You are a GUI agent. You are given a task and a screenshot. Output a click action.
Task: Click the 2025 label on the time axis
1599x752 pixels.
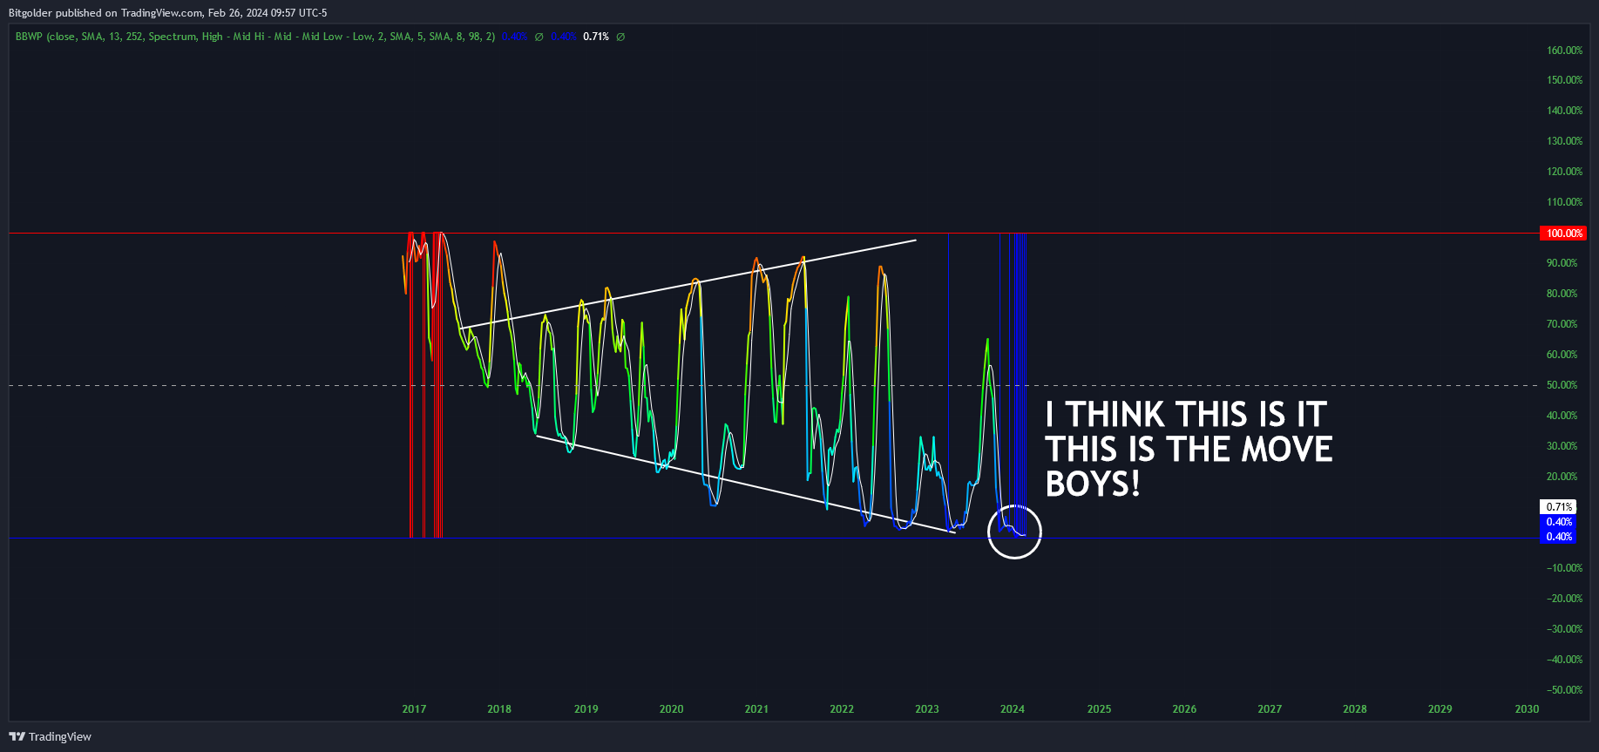(x=1100, y=709)
